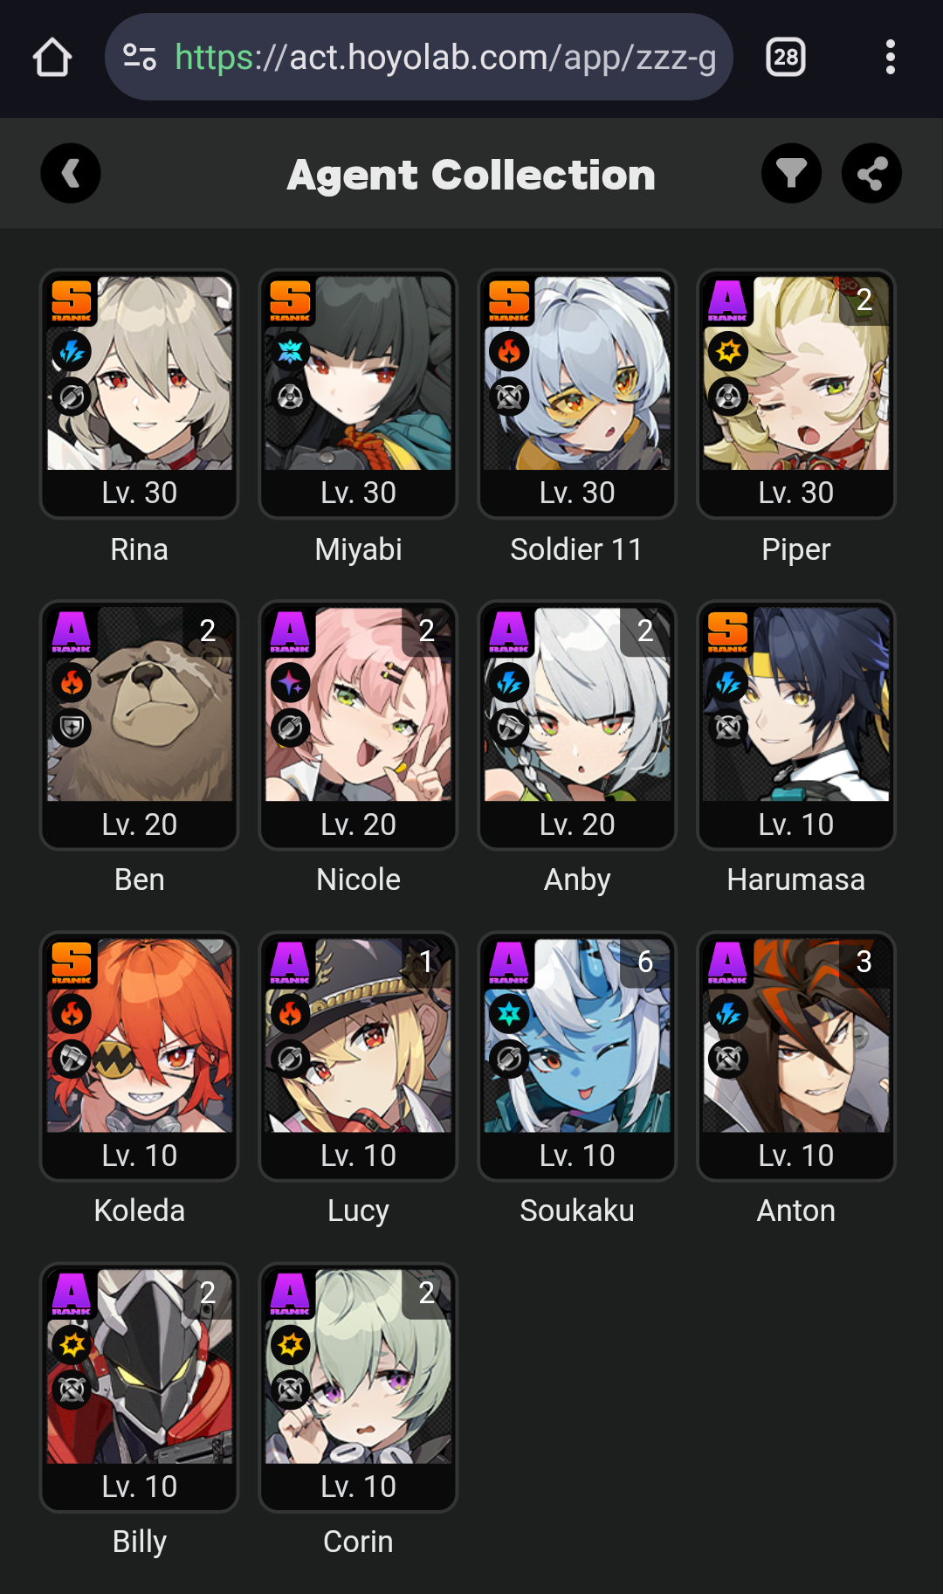Select Piper's agent portrait
The image size is (943, 1594).
pos(796,374)
